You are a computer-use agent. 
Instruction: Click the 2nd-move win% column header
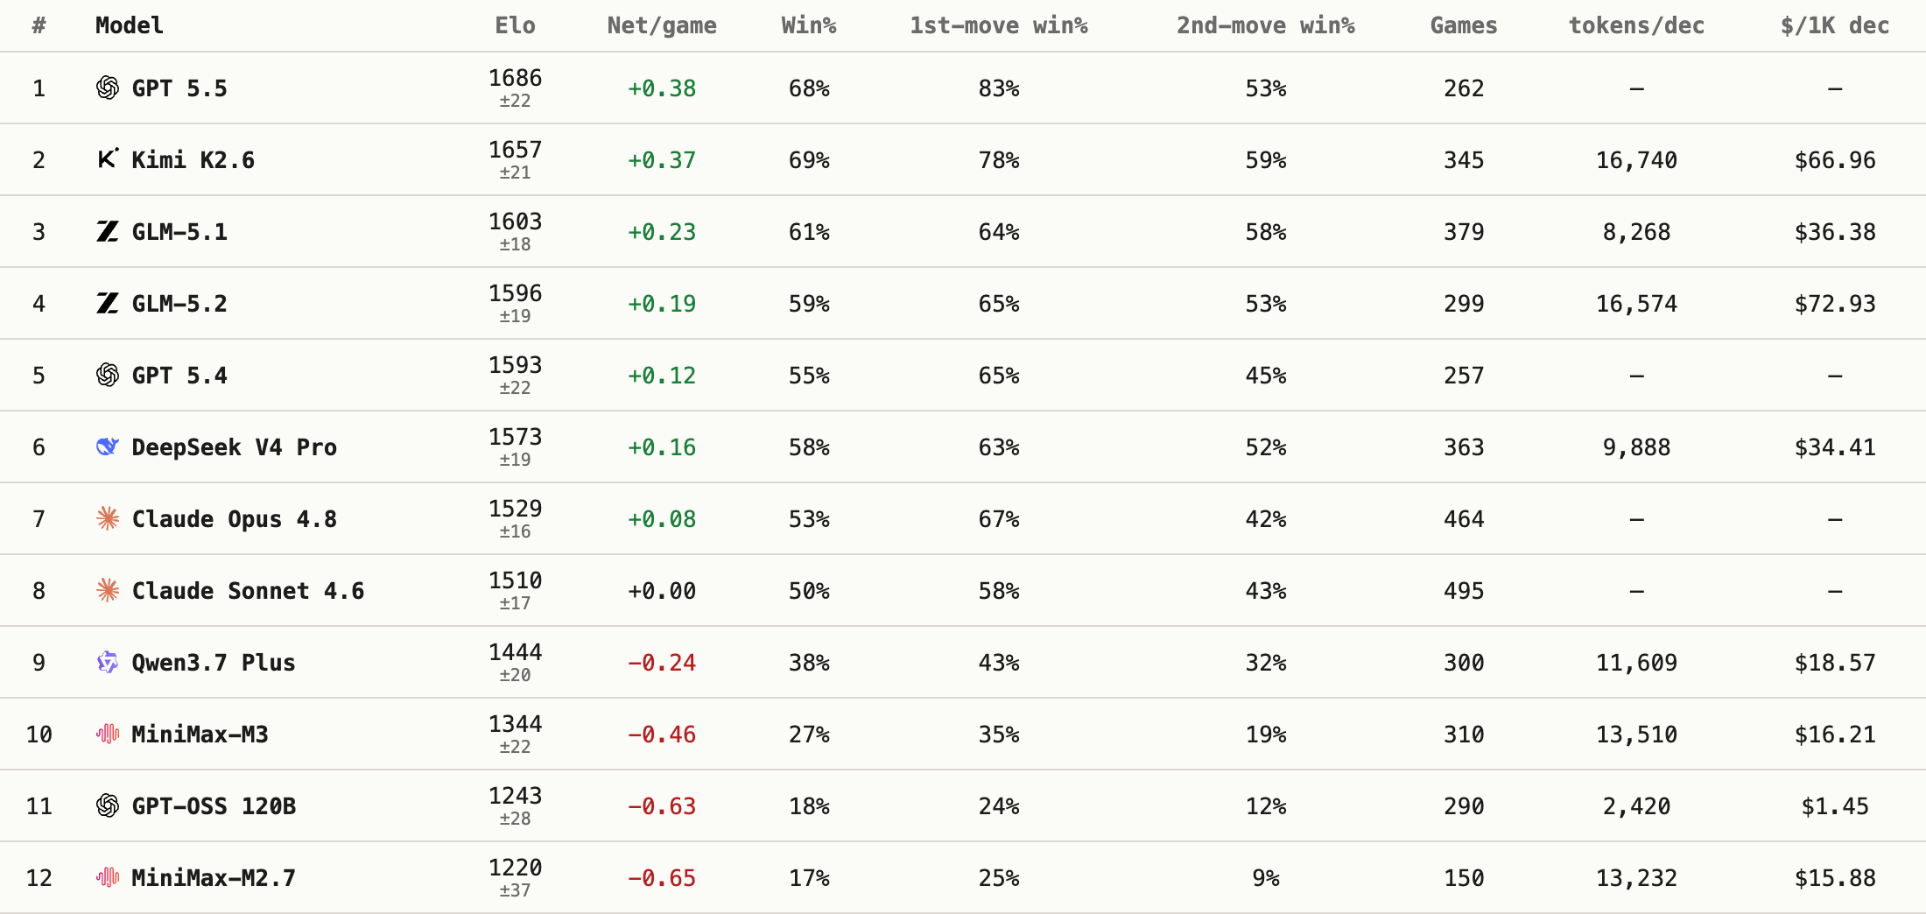(1266, 25)
